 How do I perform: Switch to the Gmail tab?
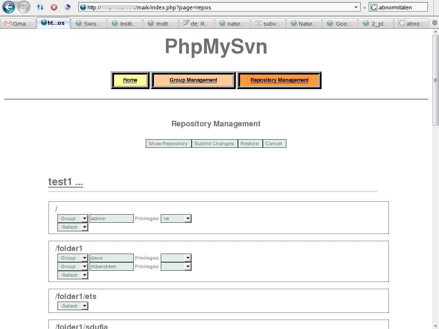pyautogui.click(x=18, y=24)
